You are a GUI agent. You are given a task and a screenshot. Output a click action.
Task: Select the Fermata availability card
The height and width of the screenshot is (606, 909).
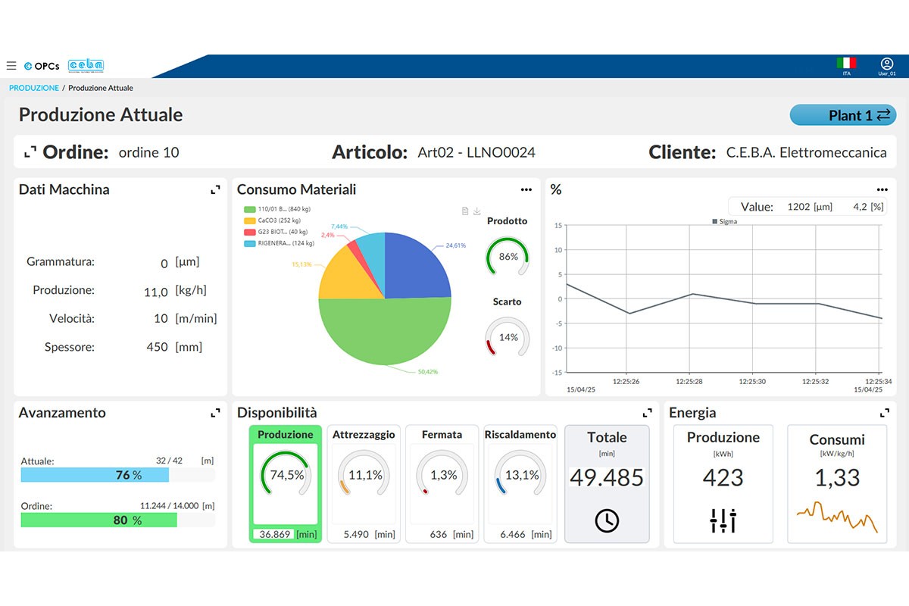(x=442, y=483)
